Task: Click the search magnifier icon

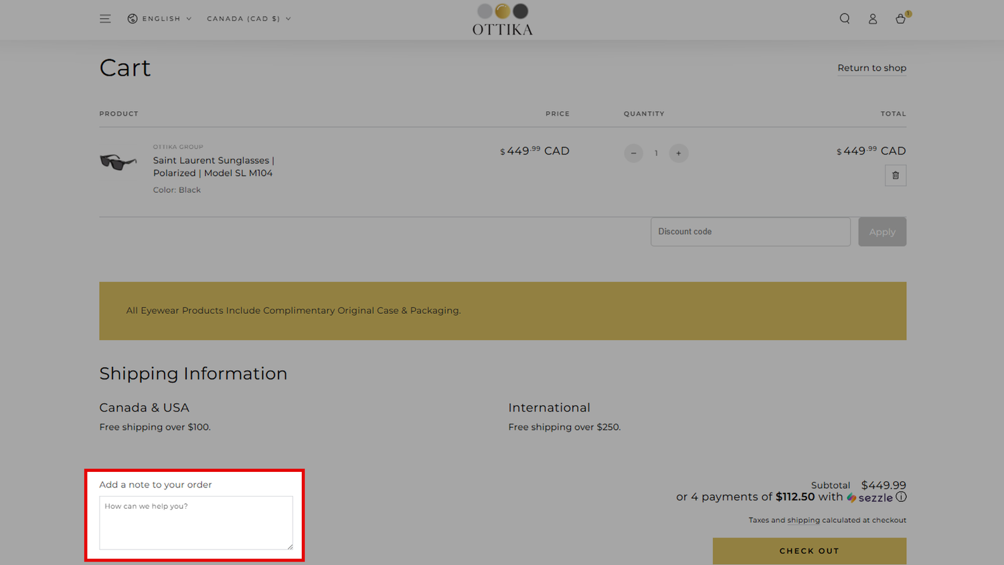Action: (x=845, y=19)
